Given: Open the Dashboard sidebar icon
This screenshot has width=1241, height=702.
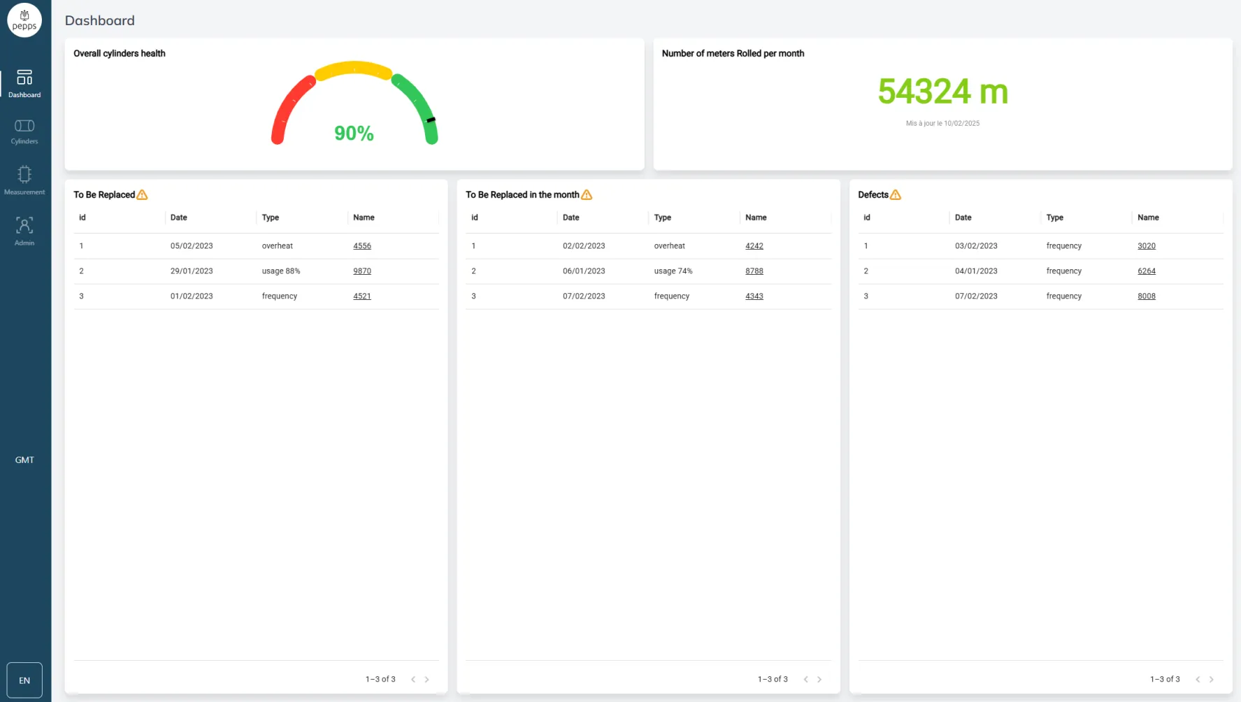Looking at the screenshot, I should pyautogui.click(x=24, y=78).
